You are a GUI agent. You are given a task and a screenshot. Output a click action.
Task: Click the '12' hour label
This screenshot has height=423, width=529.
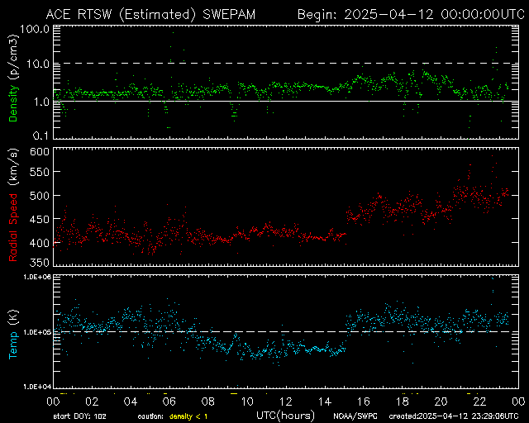[286, 402]
